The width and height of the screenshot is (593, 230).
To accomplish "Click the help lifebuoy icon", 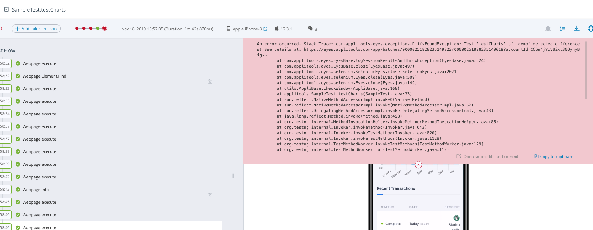I will click(x=590, y=29).
